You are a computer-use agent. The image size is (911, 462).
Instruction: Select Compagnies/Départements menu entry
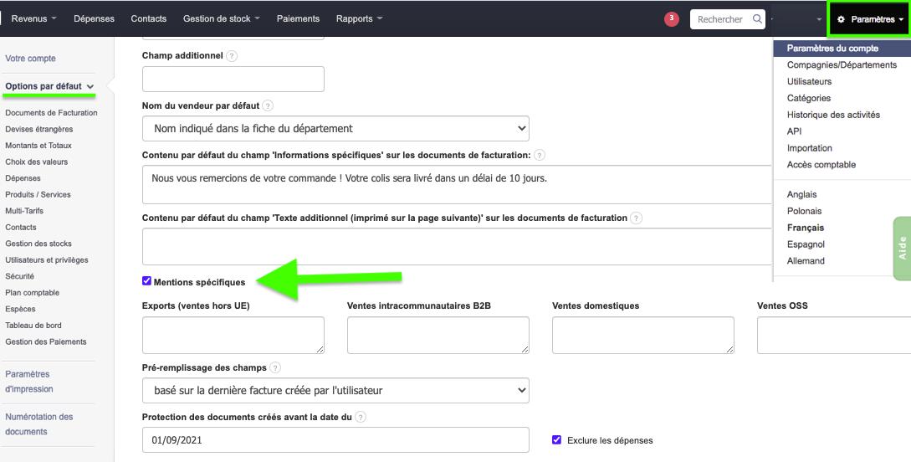(842, 64)
